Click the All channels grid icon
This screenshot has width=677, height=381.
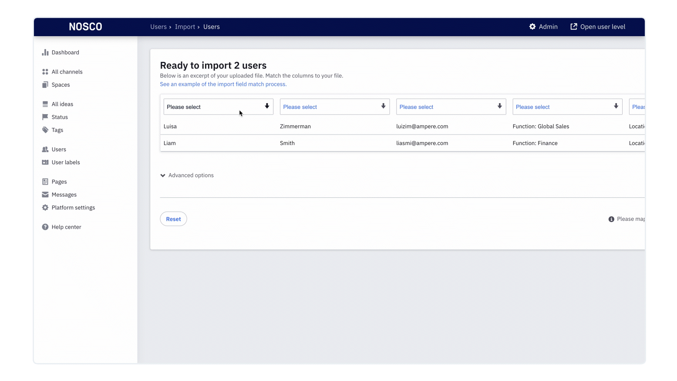[45, 72]
